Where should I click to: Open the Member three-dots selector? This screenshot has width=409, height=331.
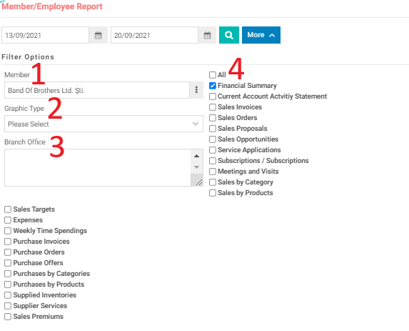click(x=196, y=90)
